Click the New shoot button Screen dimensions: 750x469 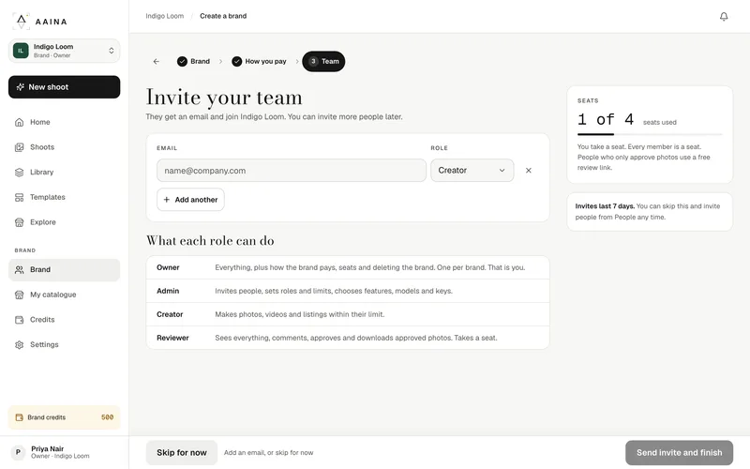tap(64, 87)
